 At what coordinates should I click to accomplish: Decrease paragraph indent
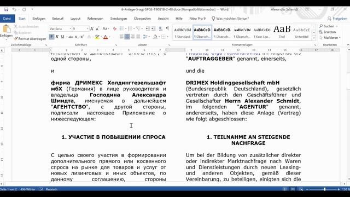pyautogui.click(x=148, y=28)
